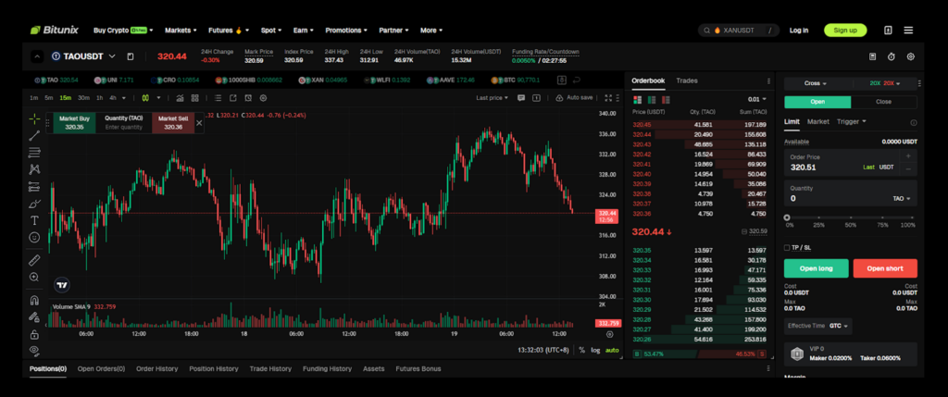Activate the zoom in tool
This screenshot has width=948, height=397.
point(34,277)
